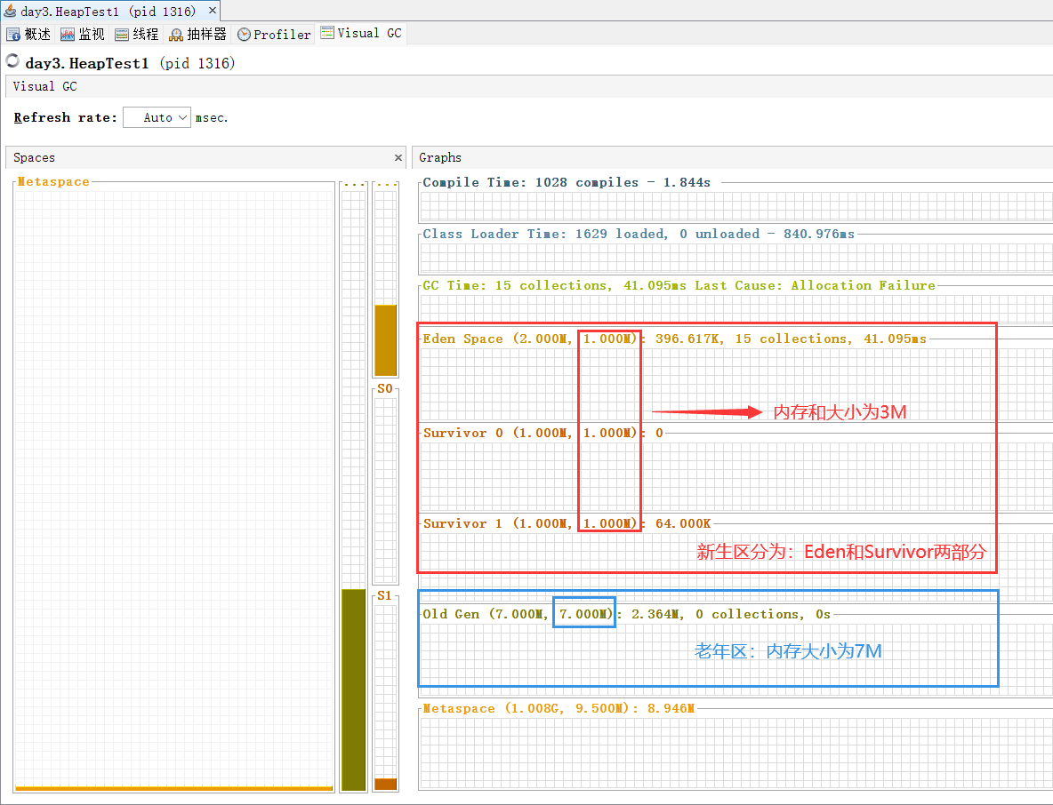This screenshot has width=1053, height=805.
Task: Close the day3.HeapTest1 (pid 1316) tab
Action: tap(213, 11)
